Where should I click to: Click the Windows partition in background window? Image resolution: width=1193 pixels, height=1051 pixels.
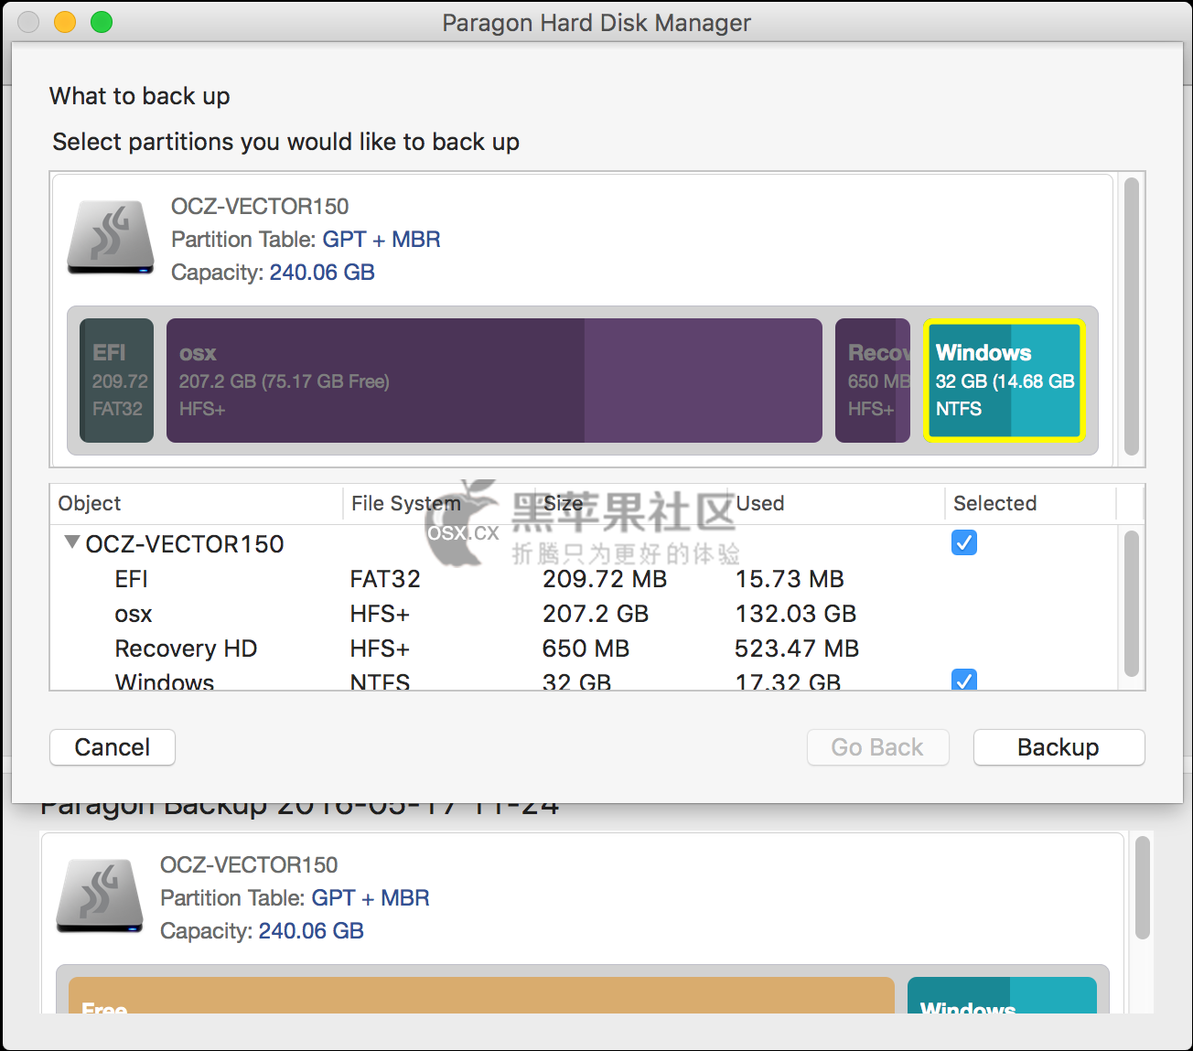coord(1002,996)
